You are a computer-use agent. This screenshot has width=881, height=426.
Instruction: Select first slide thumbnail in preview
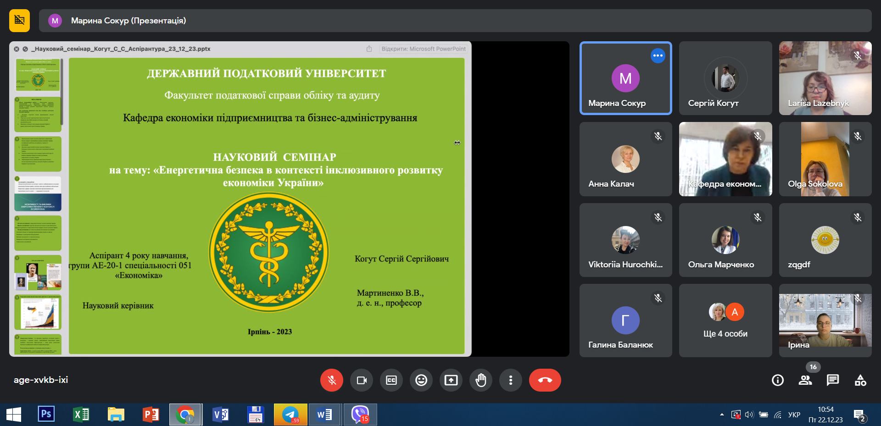38,75
